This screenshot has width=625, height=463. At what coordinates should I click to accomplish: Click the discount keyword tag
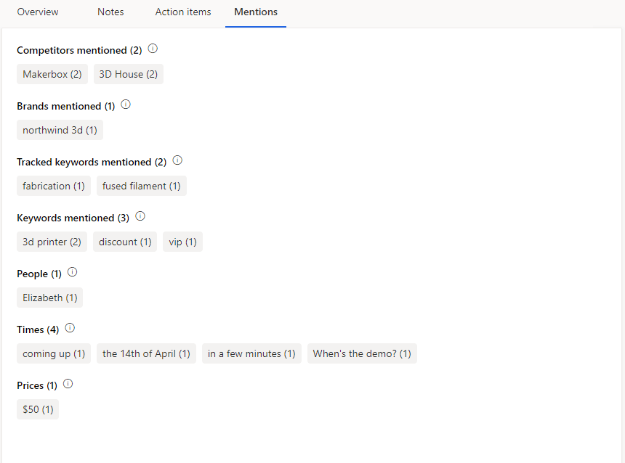pos(125,242)
